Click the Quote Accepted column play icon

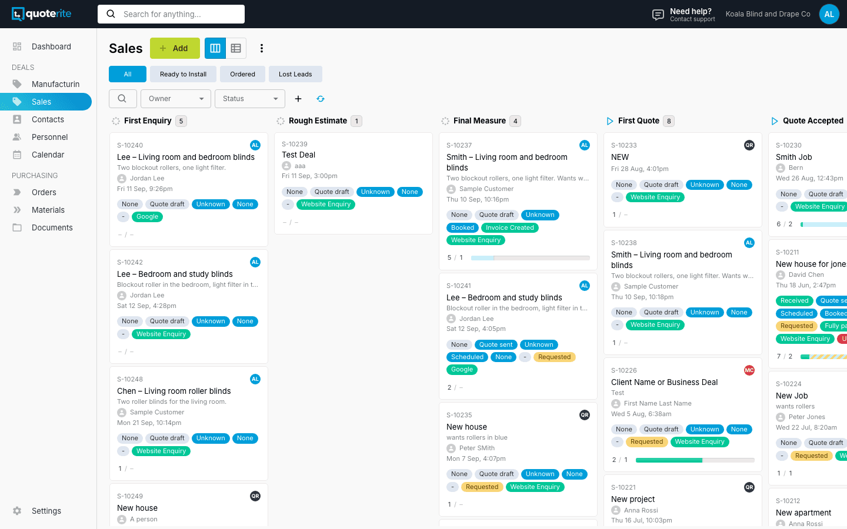point(775,121)
